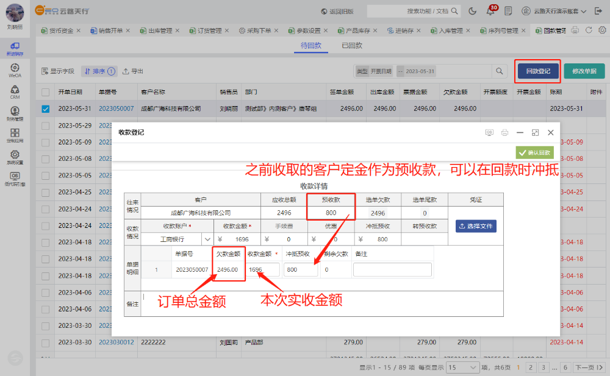Image resolution: width=610 pixels, height=376 pixels.
Task: Click the 显示字段 toolbar button
Action: [x=57, y=71]
